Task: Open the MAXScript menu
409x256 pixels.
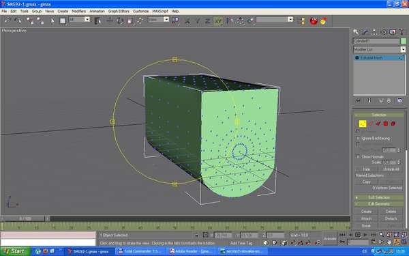Action: pyautogui.click(x=160, y=11)
